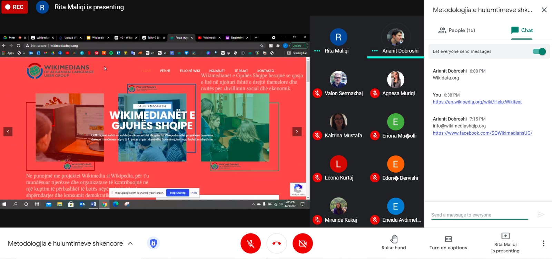Click Stop sharing in the screen-share bar

pos(177,193)
